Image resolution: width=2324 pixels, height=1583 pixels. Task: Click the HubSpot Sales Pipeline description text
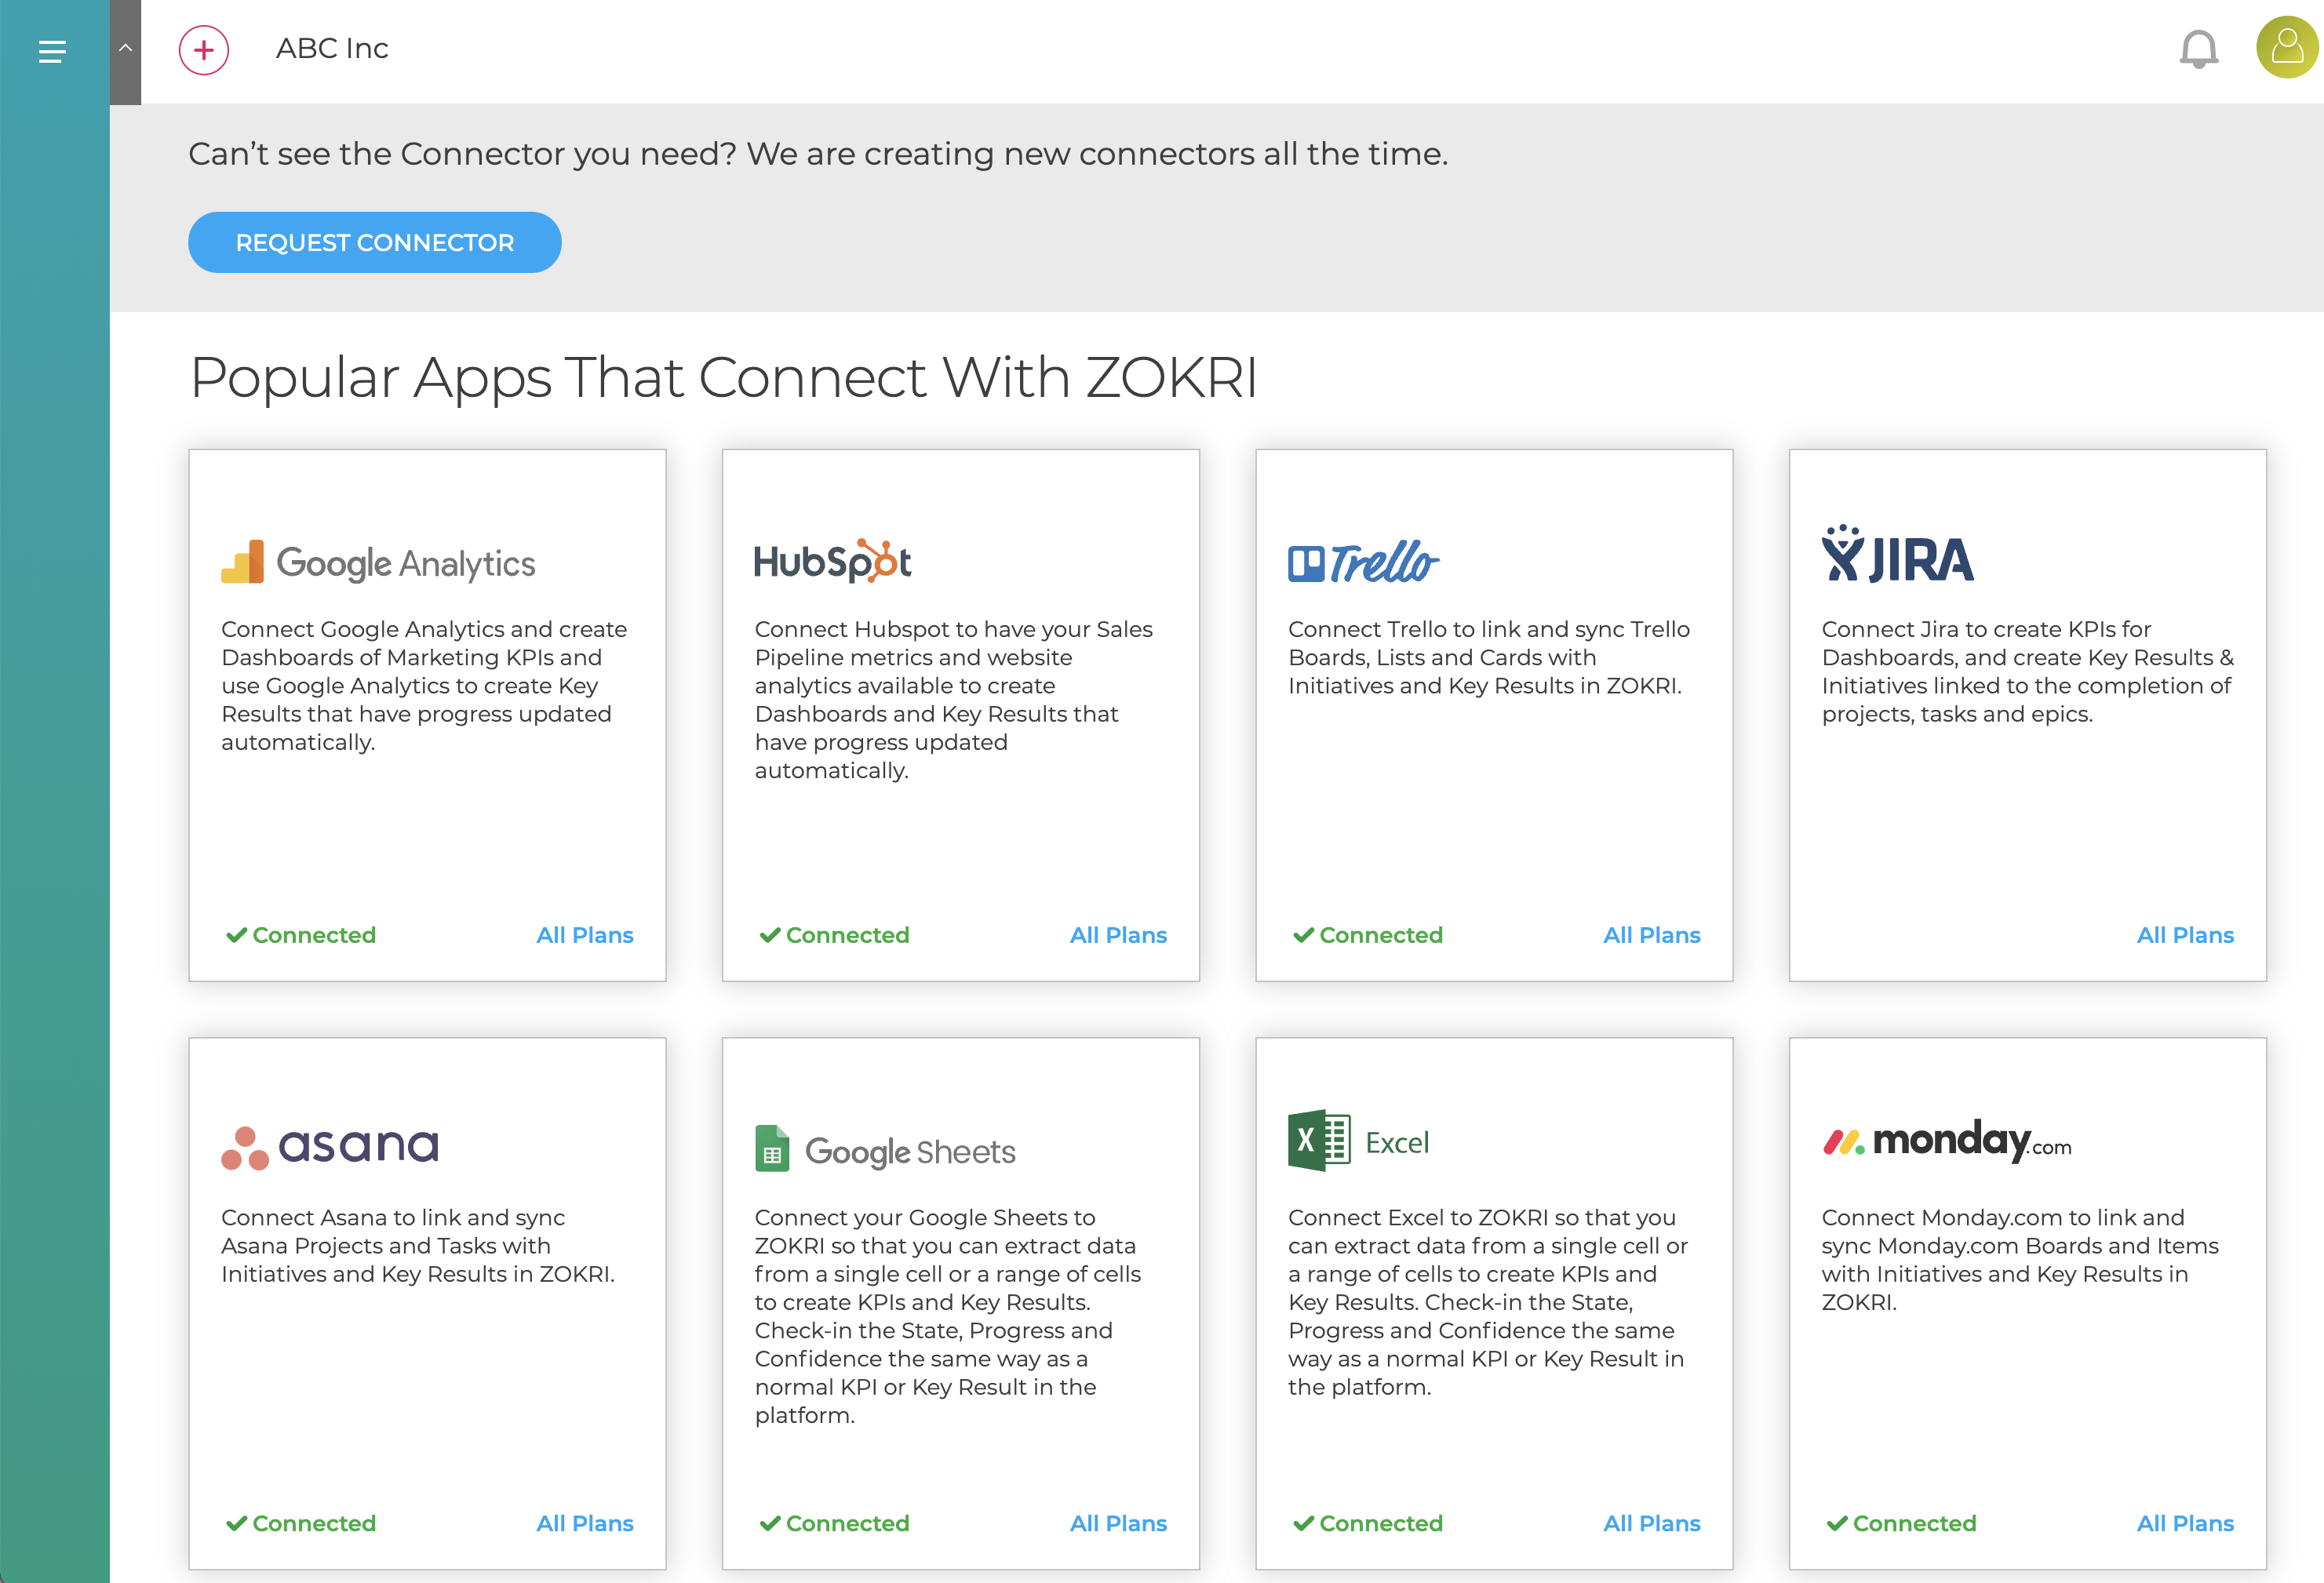click(x=953, y=700)
